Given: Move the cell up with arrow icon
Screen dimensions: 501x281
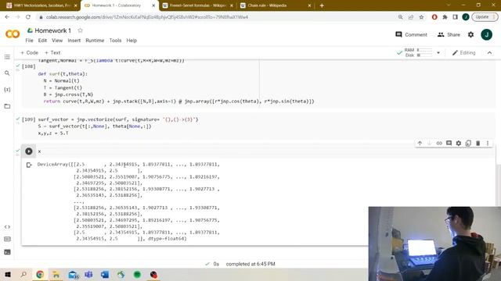Looking at the screenshot, I should pos(420,144).
